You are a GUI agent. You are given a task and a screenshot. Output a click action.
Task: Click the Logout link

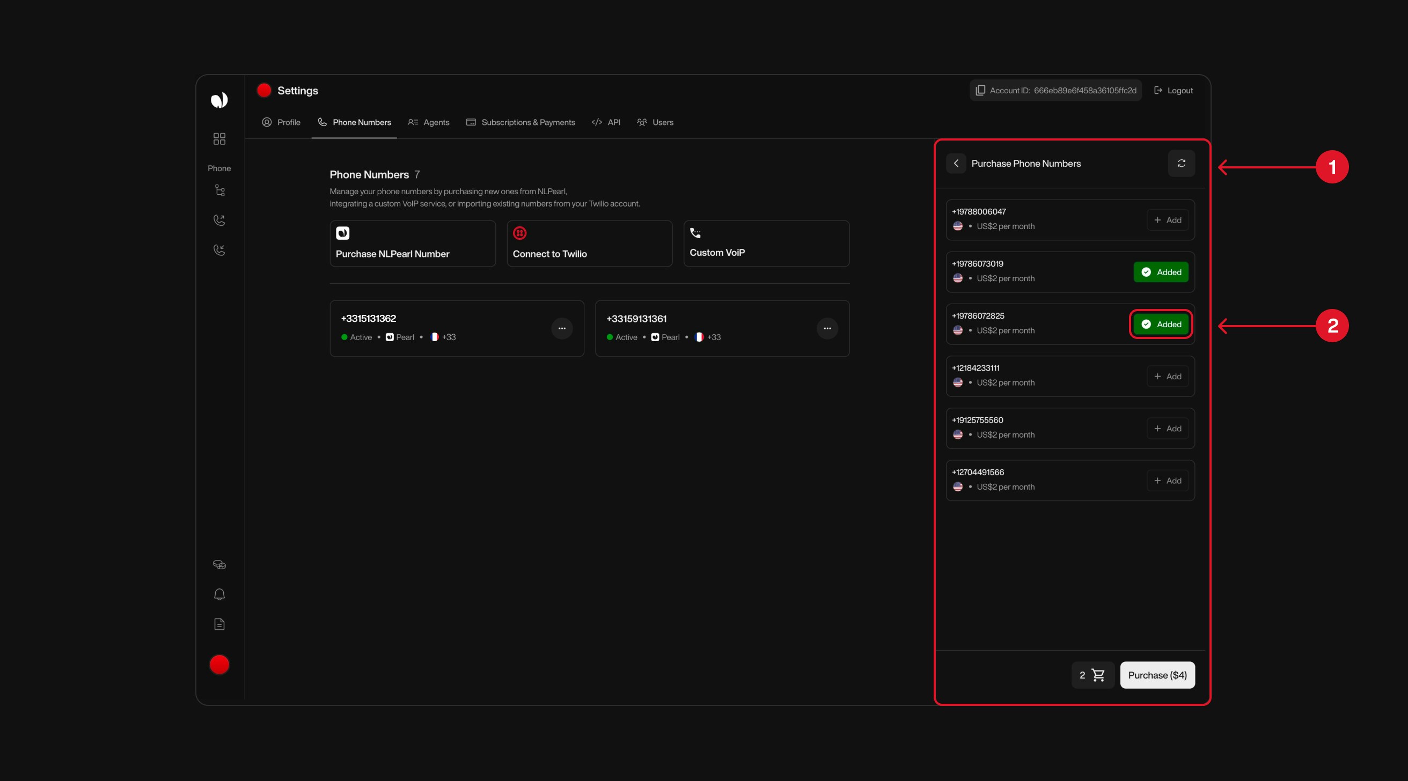click(1173, 90)
